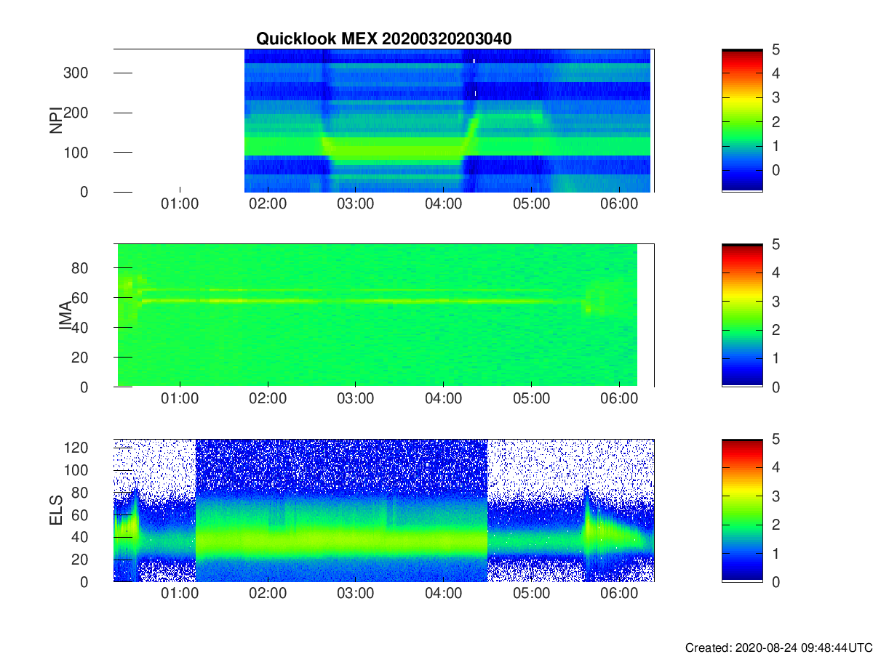
Task: Select the ELS axis label
Action: pos(55,510)
